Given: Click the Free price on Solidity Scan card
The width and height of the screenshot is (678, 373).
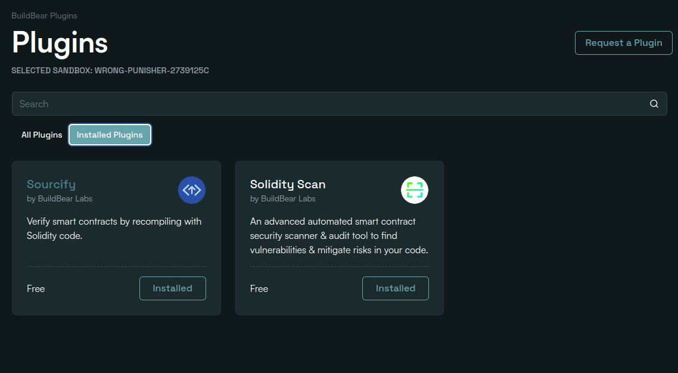Looking at the screenshot, I should tap(259, 289).
